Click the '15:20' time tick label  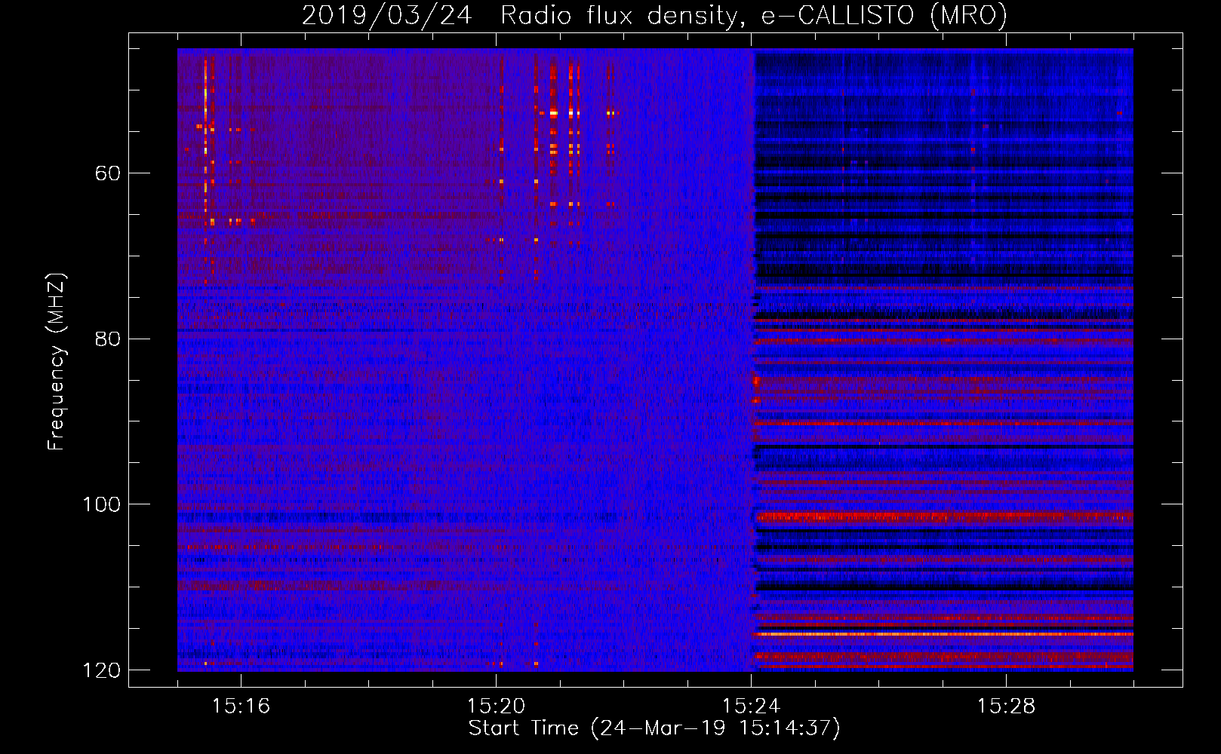pos(496,706)
